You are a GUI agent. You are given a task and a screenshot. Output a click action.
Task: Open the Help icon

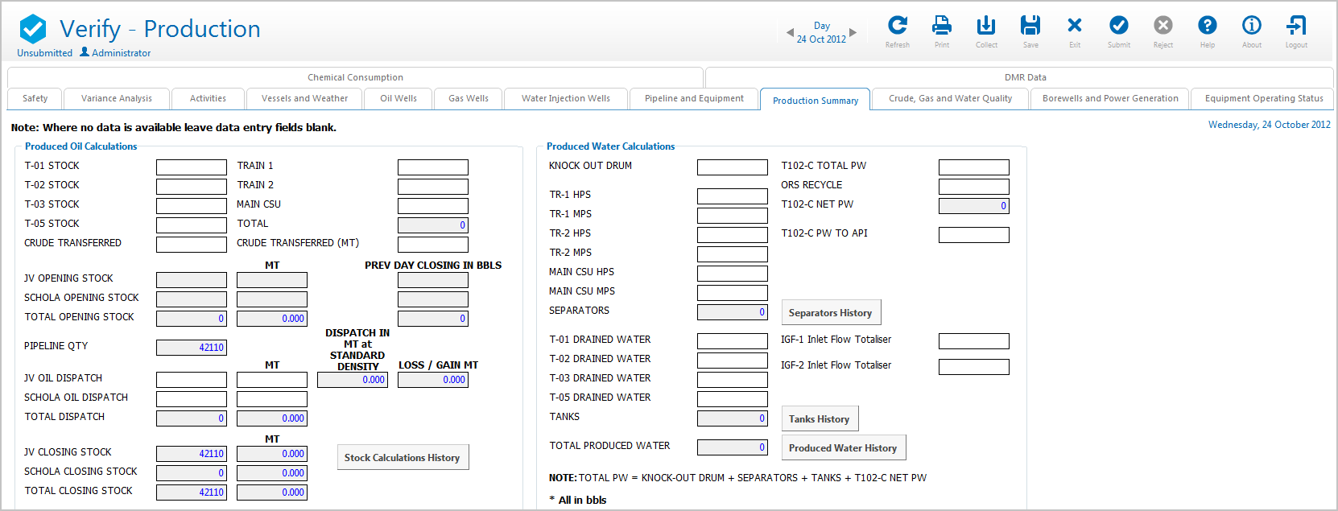click(1208, 27)
